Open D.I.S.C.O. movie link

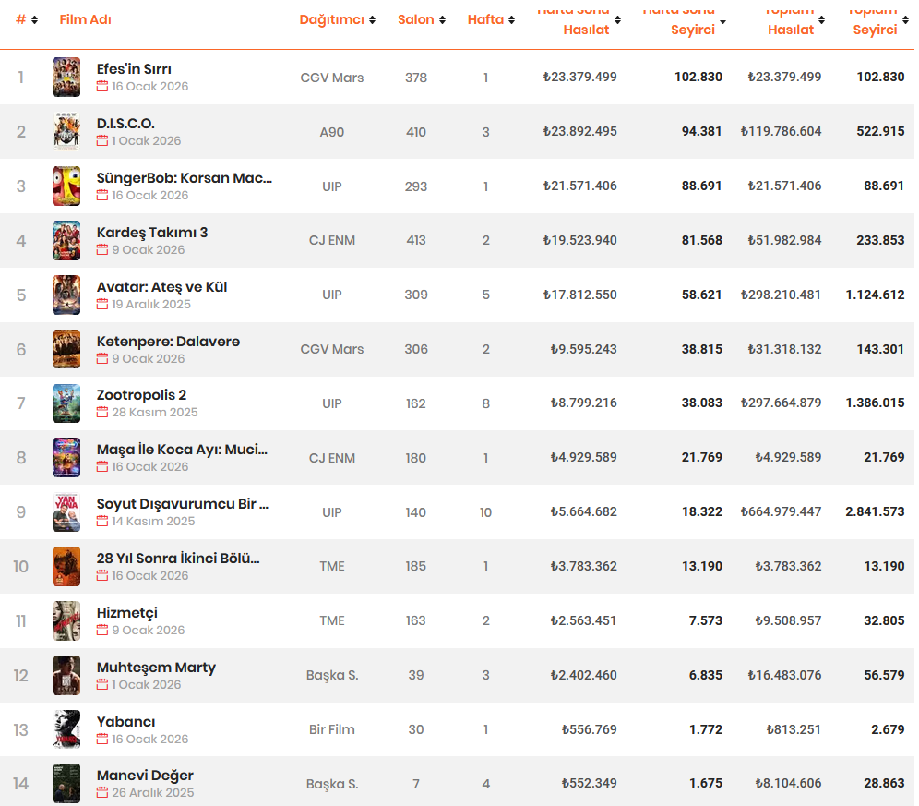[x=125, y=124]
